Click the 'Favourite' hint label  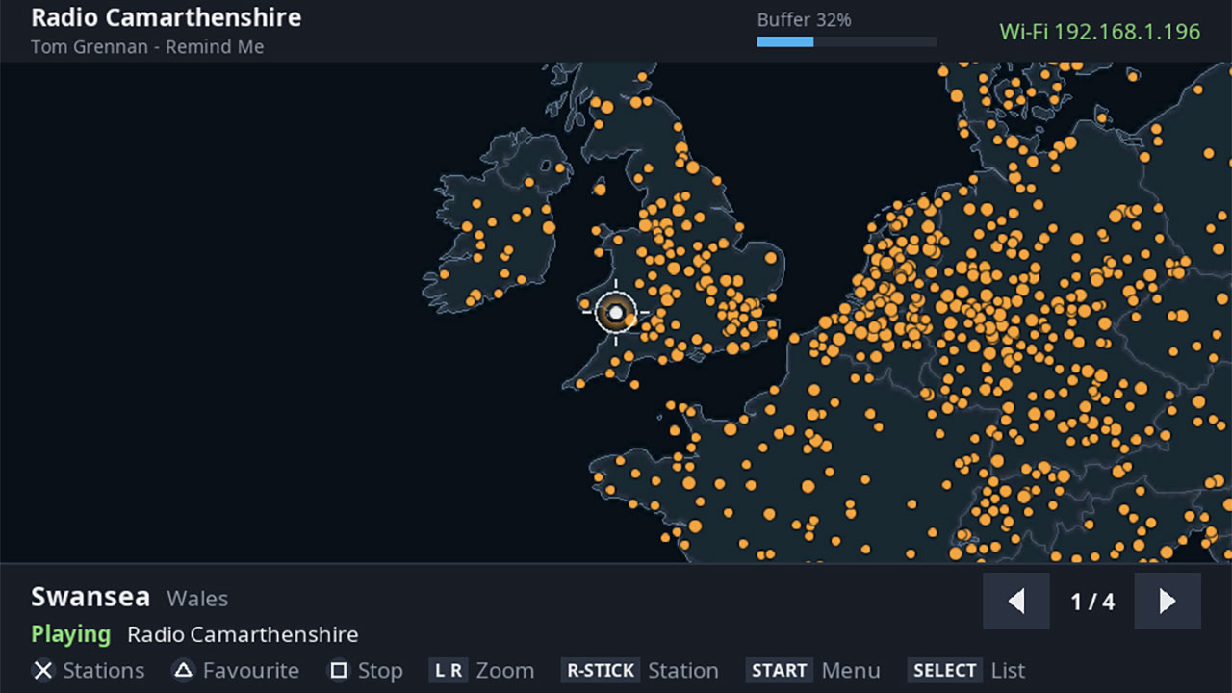point(251,670)
